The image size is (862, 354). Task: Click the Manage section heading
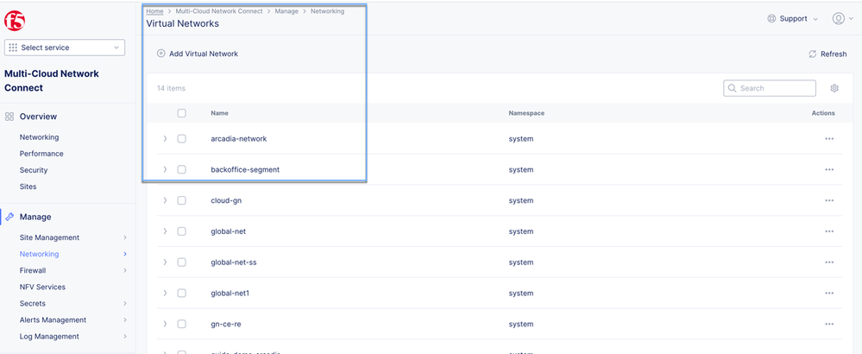[35, 217]
